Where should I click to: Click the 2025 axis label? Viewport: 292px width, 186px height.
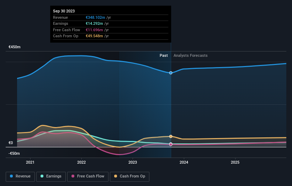coord(235,162)
